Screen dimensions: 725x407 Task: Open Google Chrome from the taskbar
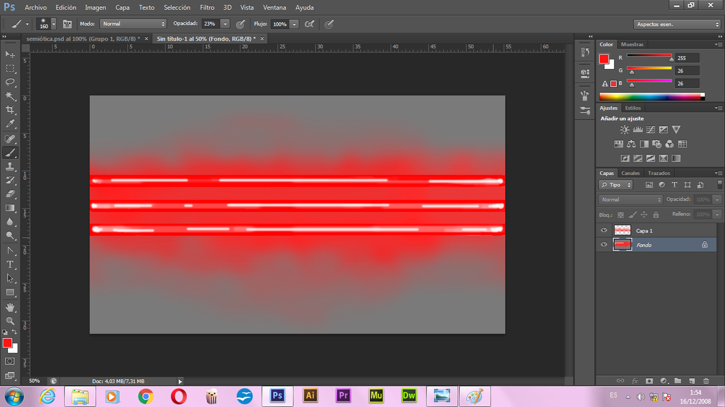(146, 397)
